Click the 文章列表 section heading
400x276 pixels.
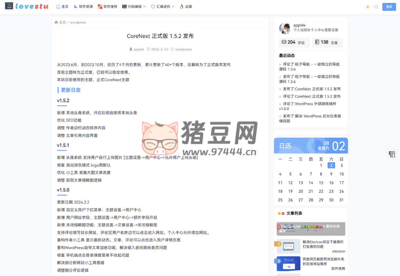point(294,213)
